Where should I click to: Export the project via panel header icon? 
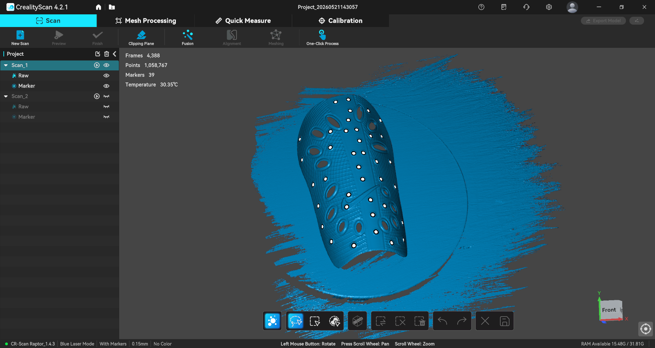(98, 54)
